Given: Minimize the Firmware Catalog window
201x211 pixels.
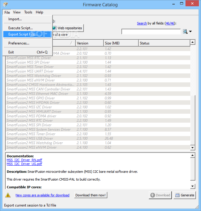Looking at the screenshot, I should [174, 4].
